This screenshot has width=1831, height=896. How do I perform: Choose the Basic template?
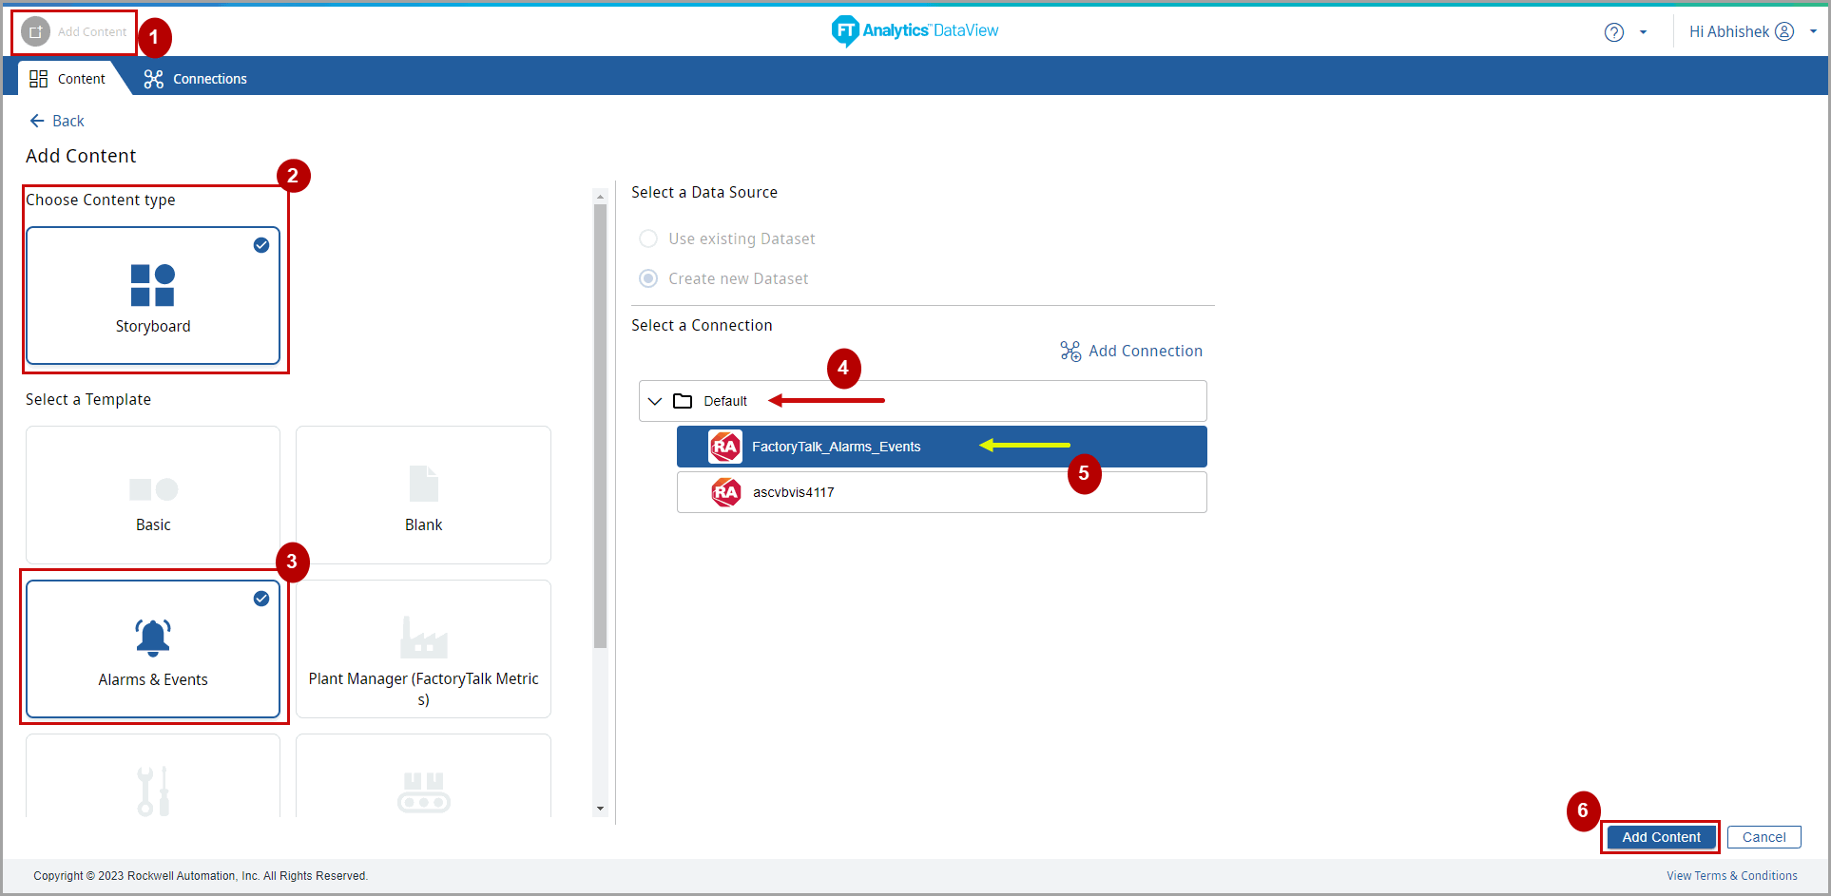(153, 494)
